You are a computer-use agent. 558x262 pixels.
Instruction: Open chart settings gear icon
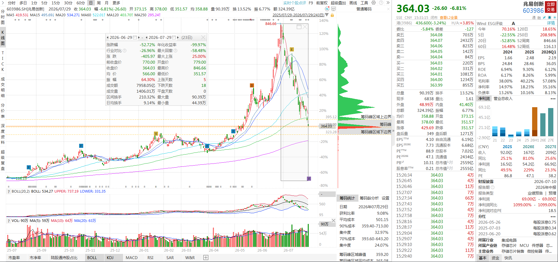tap(374, 3)
